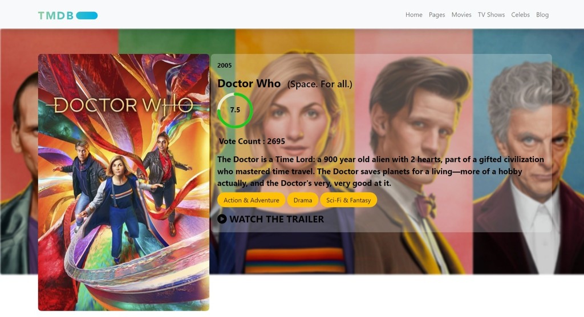Go to the TV Shows section
Image resolution: width=584 pixels, height=317 pixels.
coord(491,15)
